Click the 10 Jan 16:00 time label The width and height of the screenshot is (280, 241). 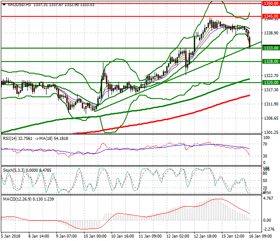[x=123, y=236]
